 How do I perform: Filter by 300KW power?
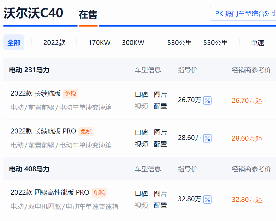133,43
